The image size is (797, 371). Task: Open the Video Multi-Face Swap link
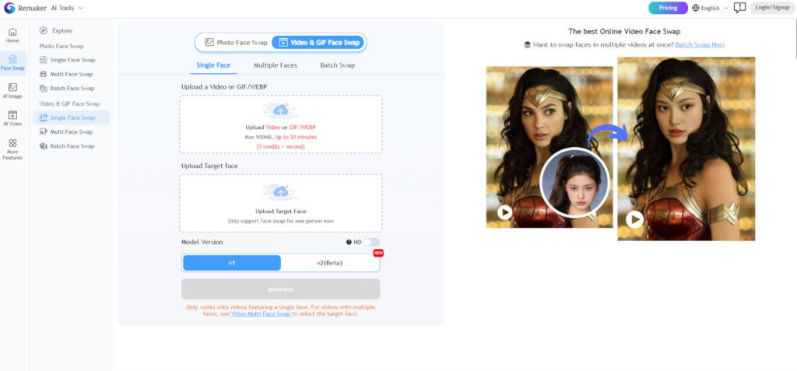262,314
